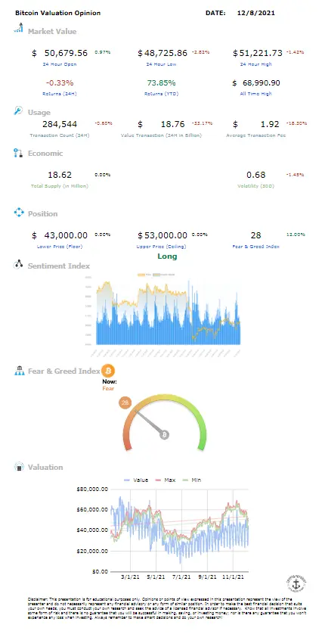Image resolution: width=322 pixels, height=634 pixels.
Task: Click the percent change beside Fear & Greed 28
Action: pyautogui.click(x=296, y=234)
